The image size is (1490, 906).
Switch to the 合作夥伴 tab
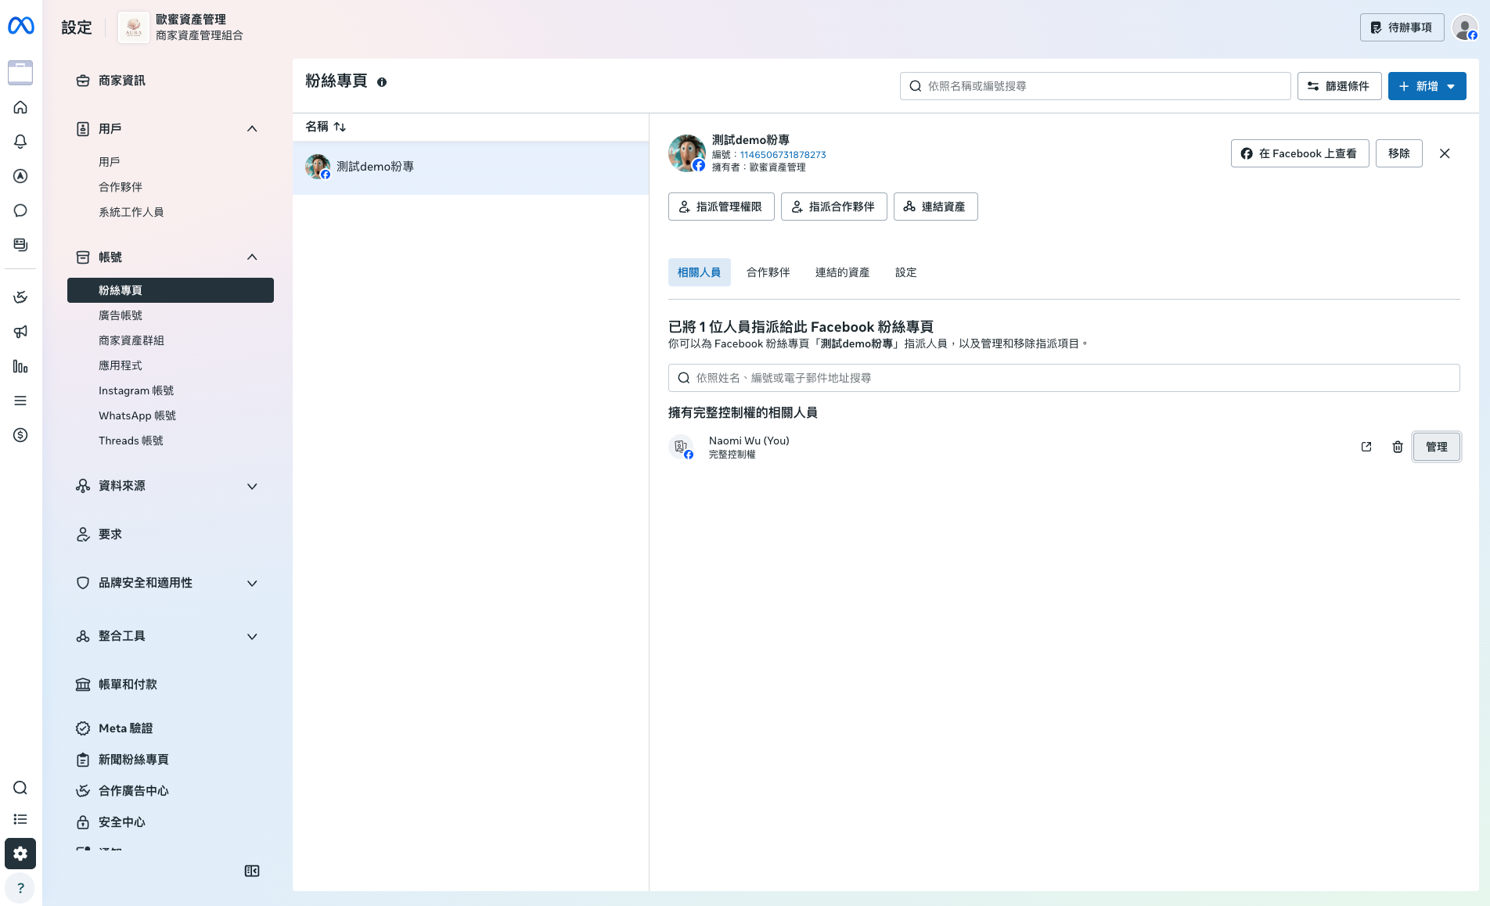click(768, 272)
